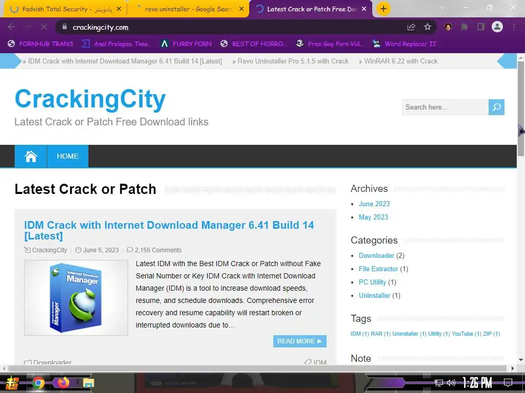525x393 pixels.
Task: View site info via the lock icon
Action: (65, 27)
